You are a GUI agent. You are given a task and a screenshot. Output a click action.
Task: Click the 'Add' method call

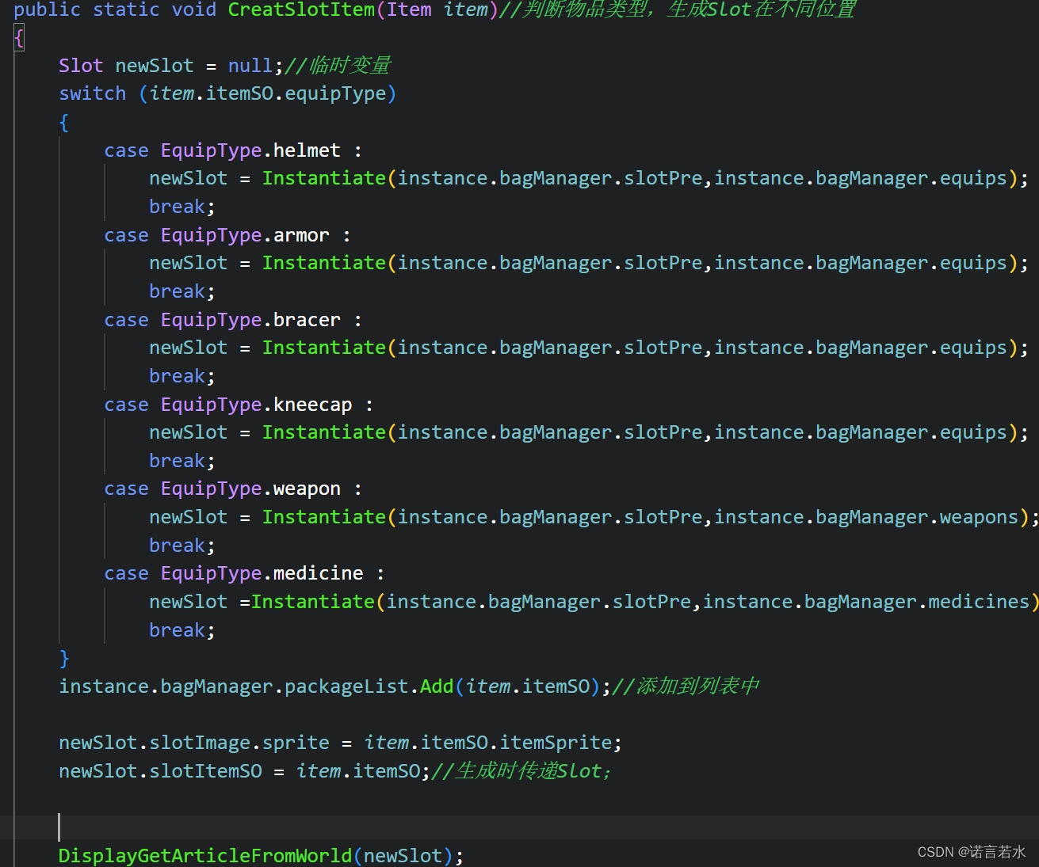(437, 686)
